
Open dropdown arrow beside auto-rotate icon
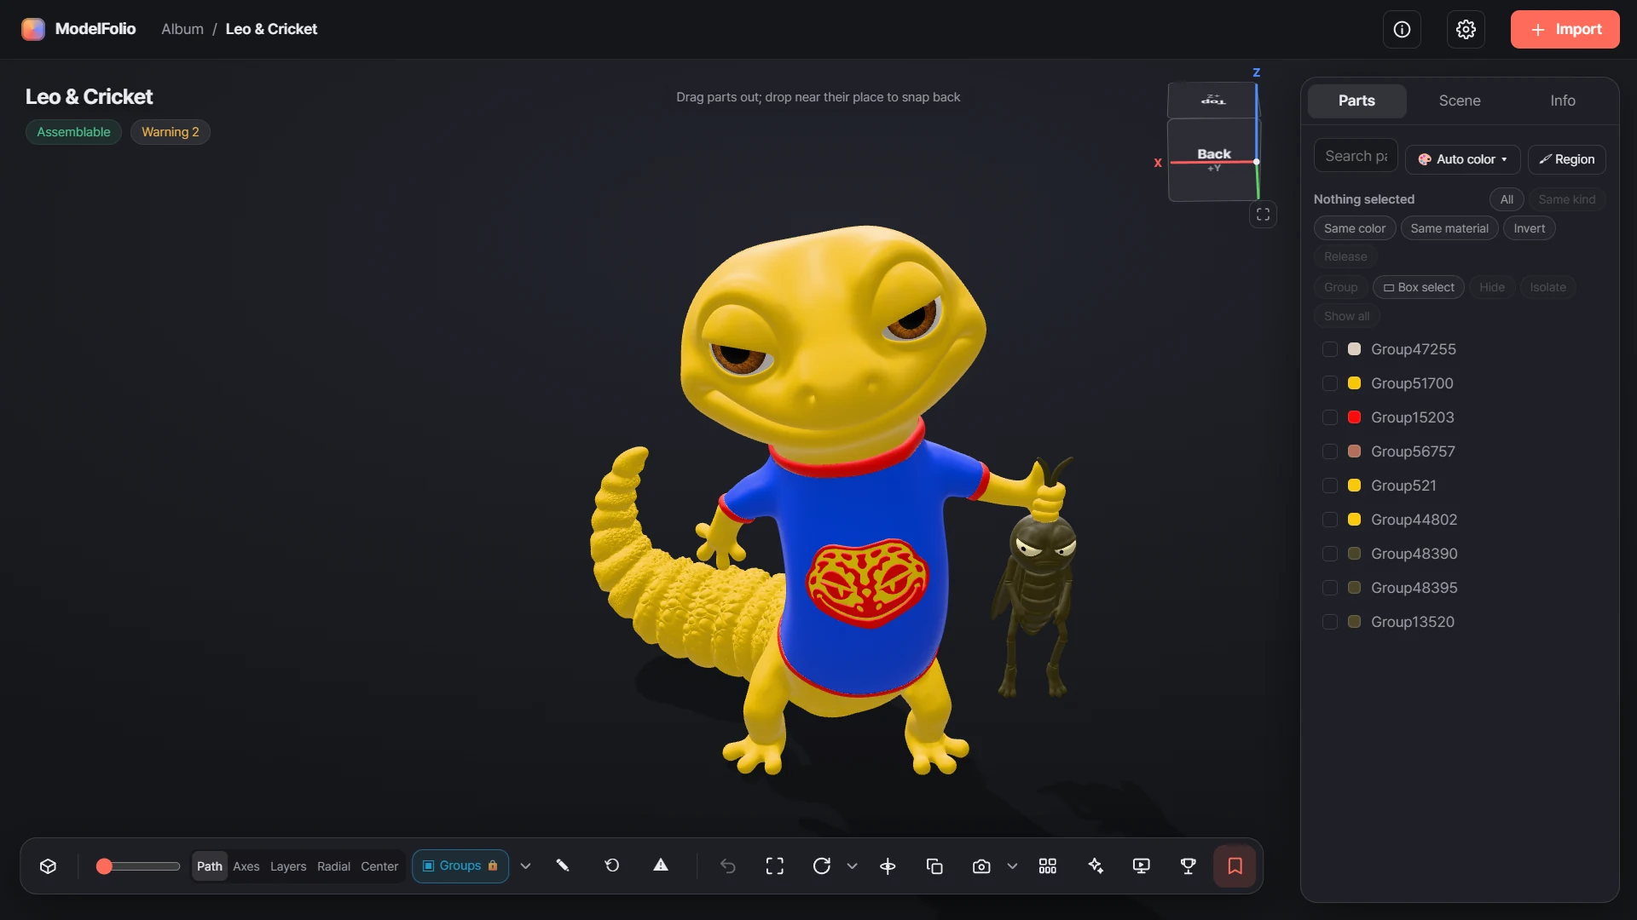point(852,865)
